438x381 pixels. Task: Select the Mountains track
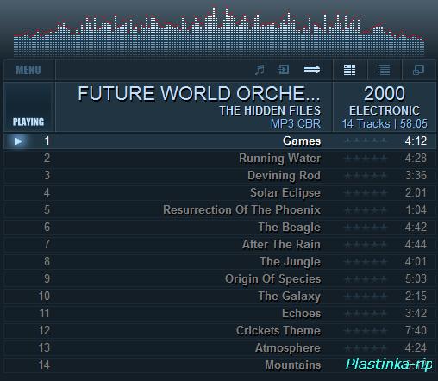point(220,365)
